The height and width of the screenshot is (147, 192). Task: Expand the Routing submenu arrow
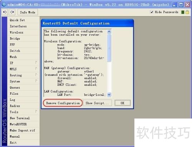[x=36, y=75]
